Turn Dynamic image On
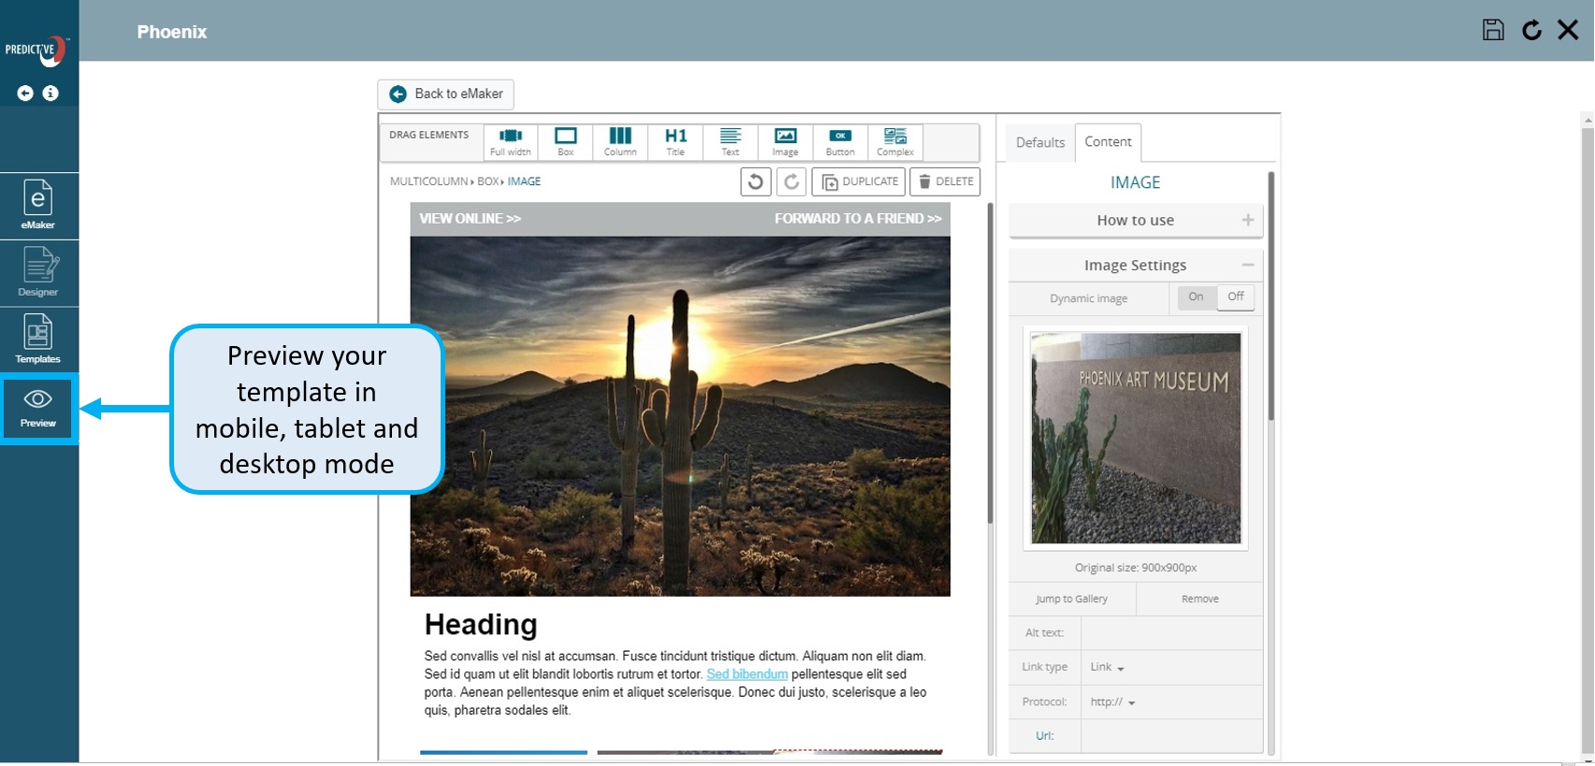The image size is (1595, 766). pyautogui.click(x=1196, y=297)
